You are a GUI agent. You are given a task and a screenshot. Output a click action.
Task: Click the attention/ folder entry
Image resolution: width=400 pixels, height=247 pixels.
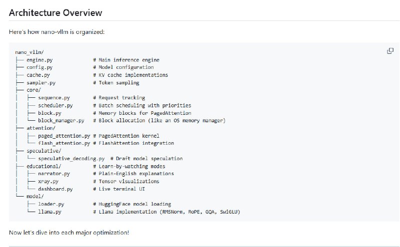click(x=40, y=128)
